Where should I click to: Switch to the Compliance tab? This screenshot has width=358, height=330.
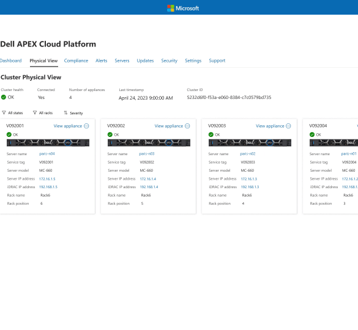[x=76, y=61]
